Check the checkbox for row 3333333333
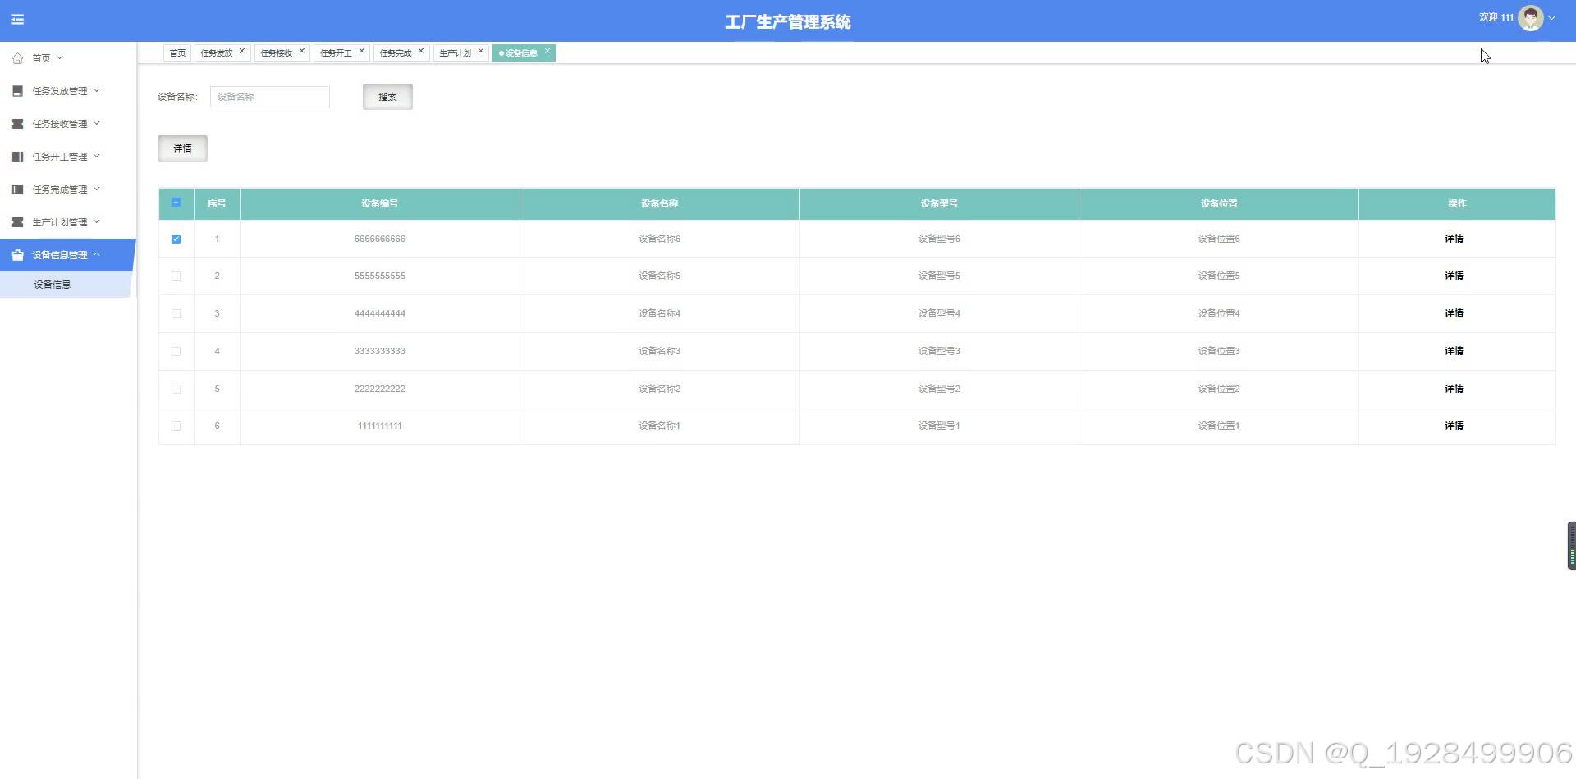The width and height of the screenshot is (1576, 779). [x=176, y=351]
